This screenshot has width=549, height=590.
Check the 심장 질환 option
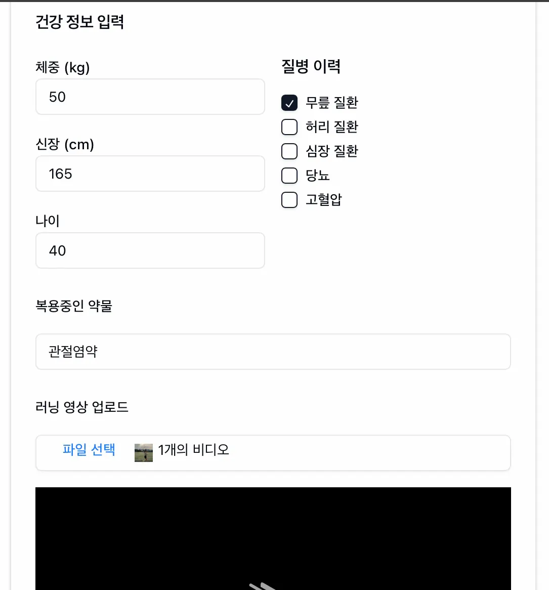[x=289, y=151]
